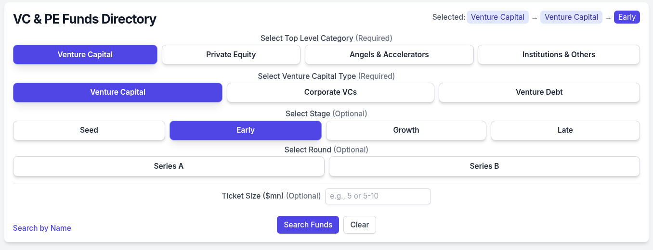Screen dimensions: 653x250
Task: Deselect the Early stage button
Action: (245, 130)
